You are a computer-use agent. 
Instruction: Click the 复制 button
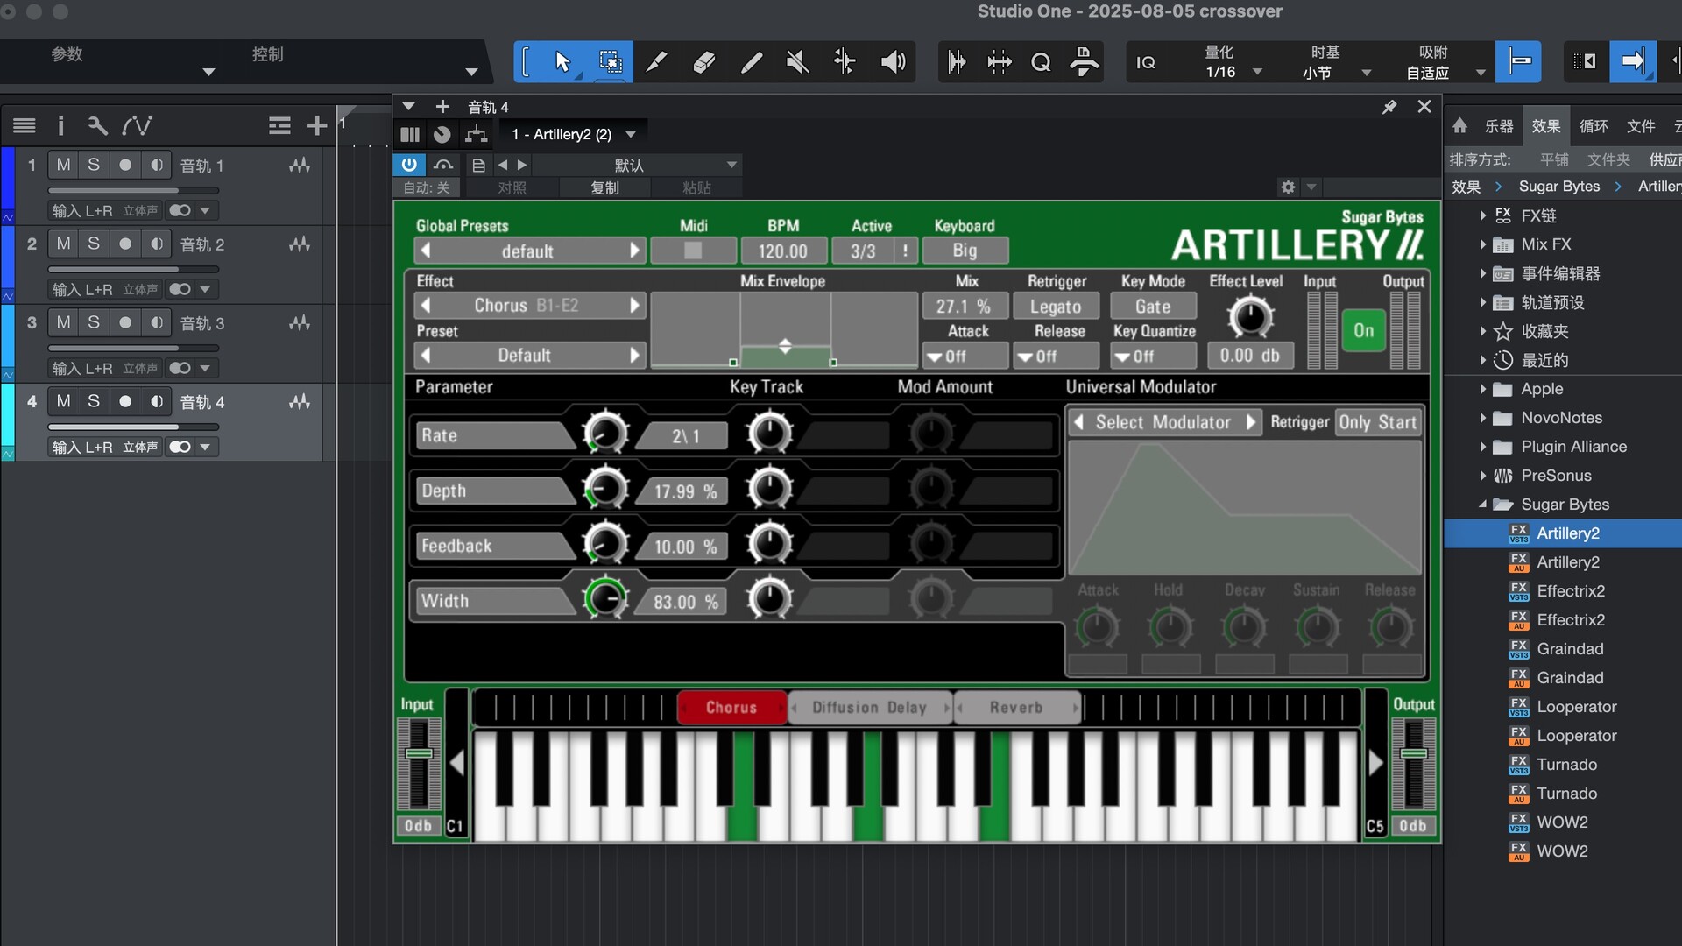pyautogui.click(x=604, y=187)
